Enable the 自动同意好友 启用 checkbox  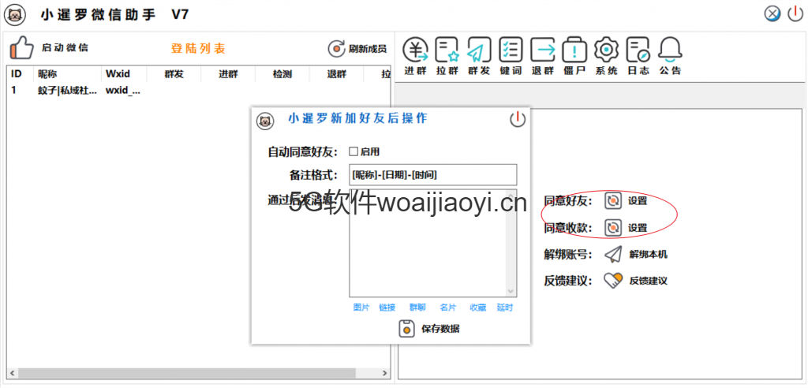(353, 151)
